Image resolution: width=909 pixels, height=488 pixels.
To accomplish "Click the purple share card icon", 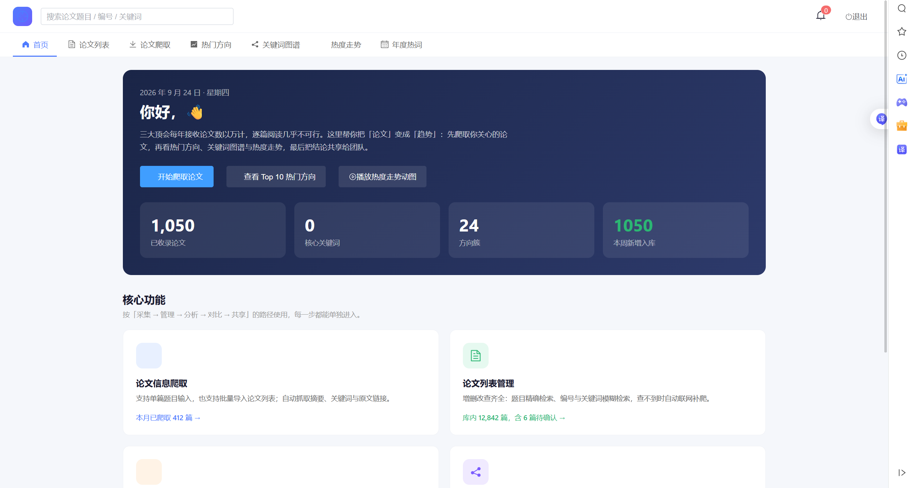I will 476,472.
